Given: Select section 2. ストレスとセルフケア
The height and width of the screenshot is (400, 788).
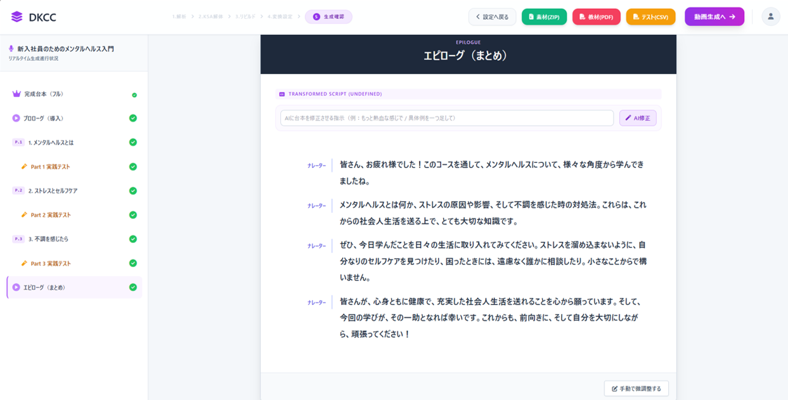Looking at the screenshot, I should point(74,190).
